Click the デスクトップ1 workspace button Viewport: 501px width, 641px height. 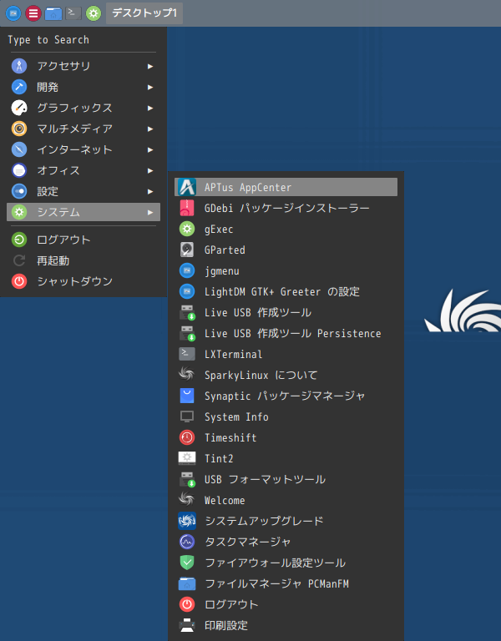click(x=144, y=13)
